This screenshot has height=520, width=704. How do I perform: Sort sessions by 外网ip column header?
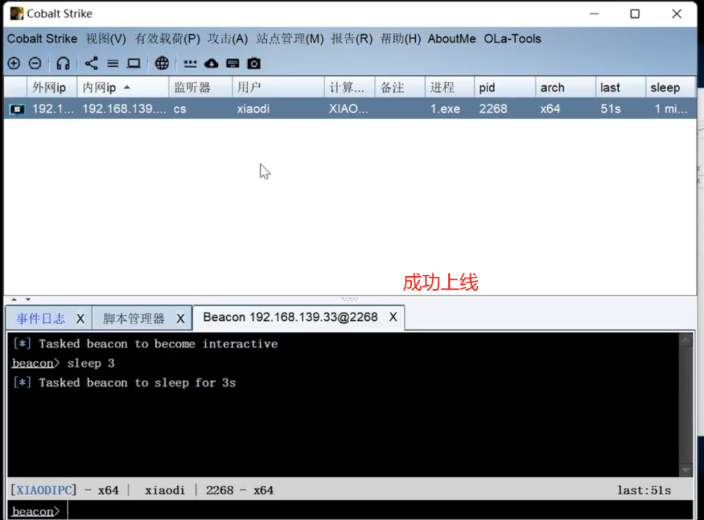pos(52,87)
